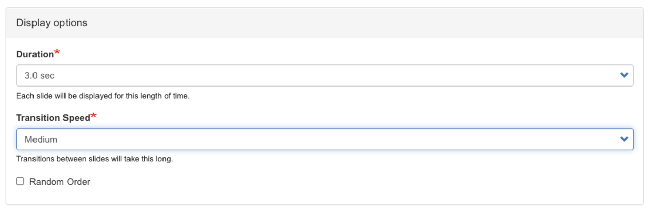Screen dimensions: 650x214
Task: Click the red asterisk beside Duration
Action: point(57,52)
